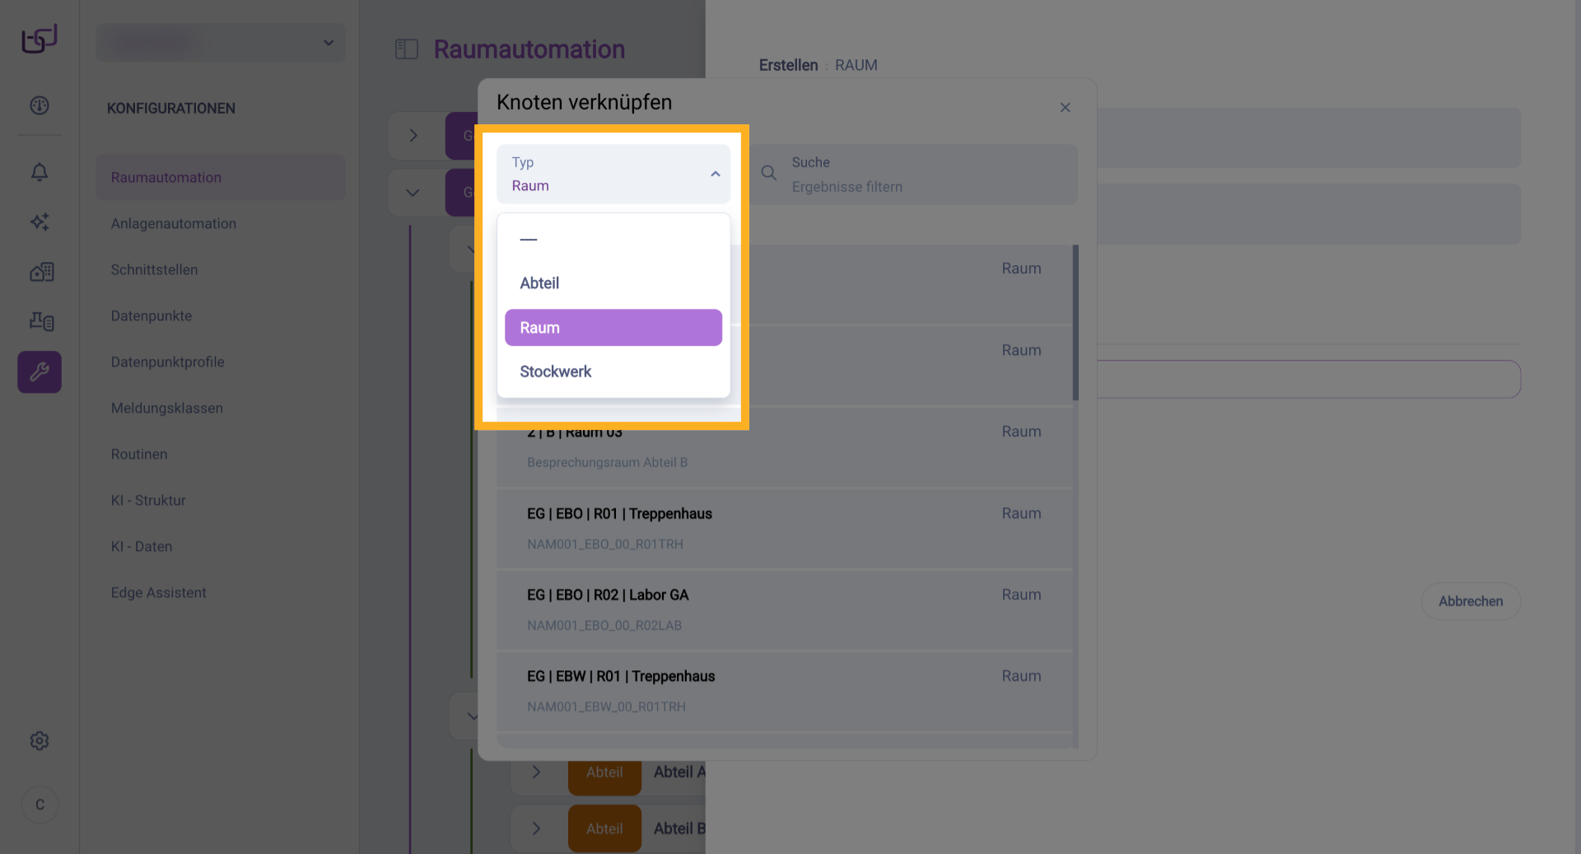
Task: Open the settings gear icon
Action: click(x=40, y=741)
